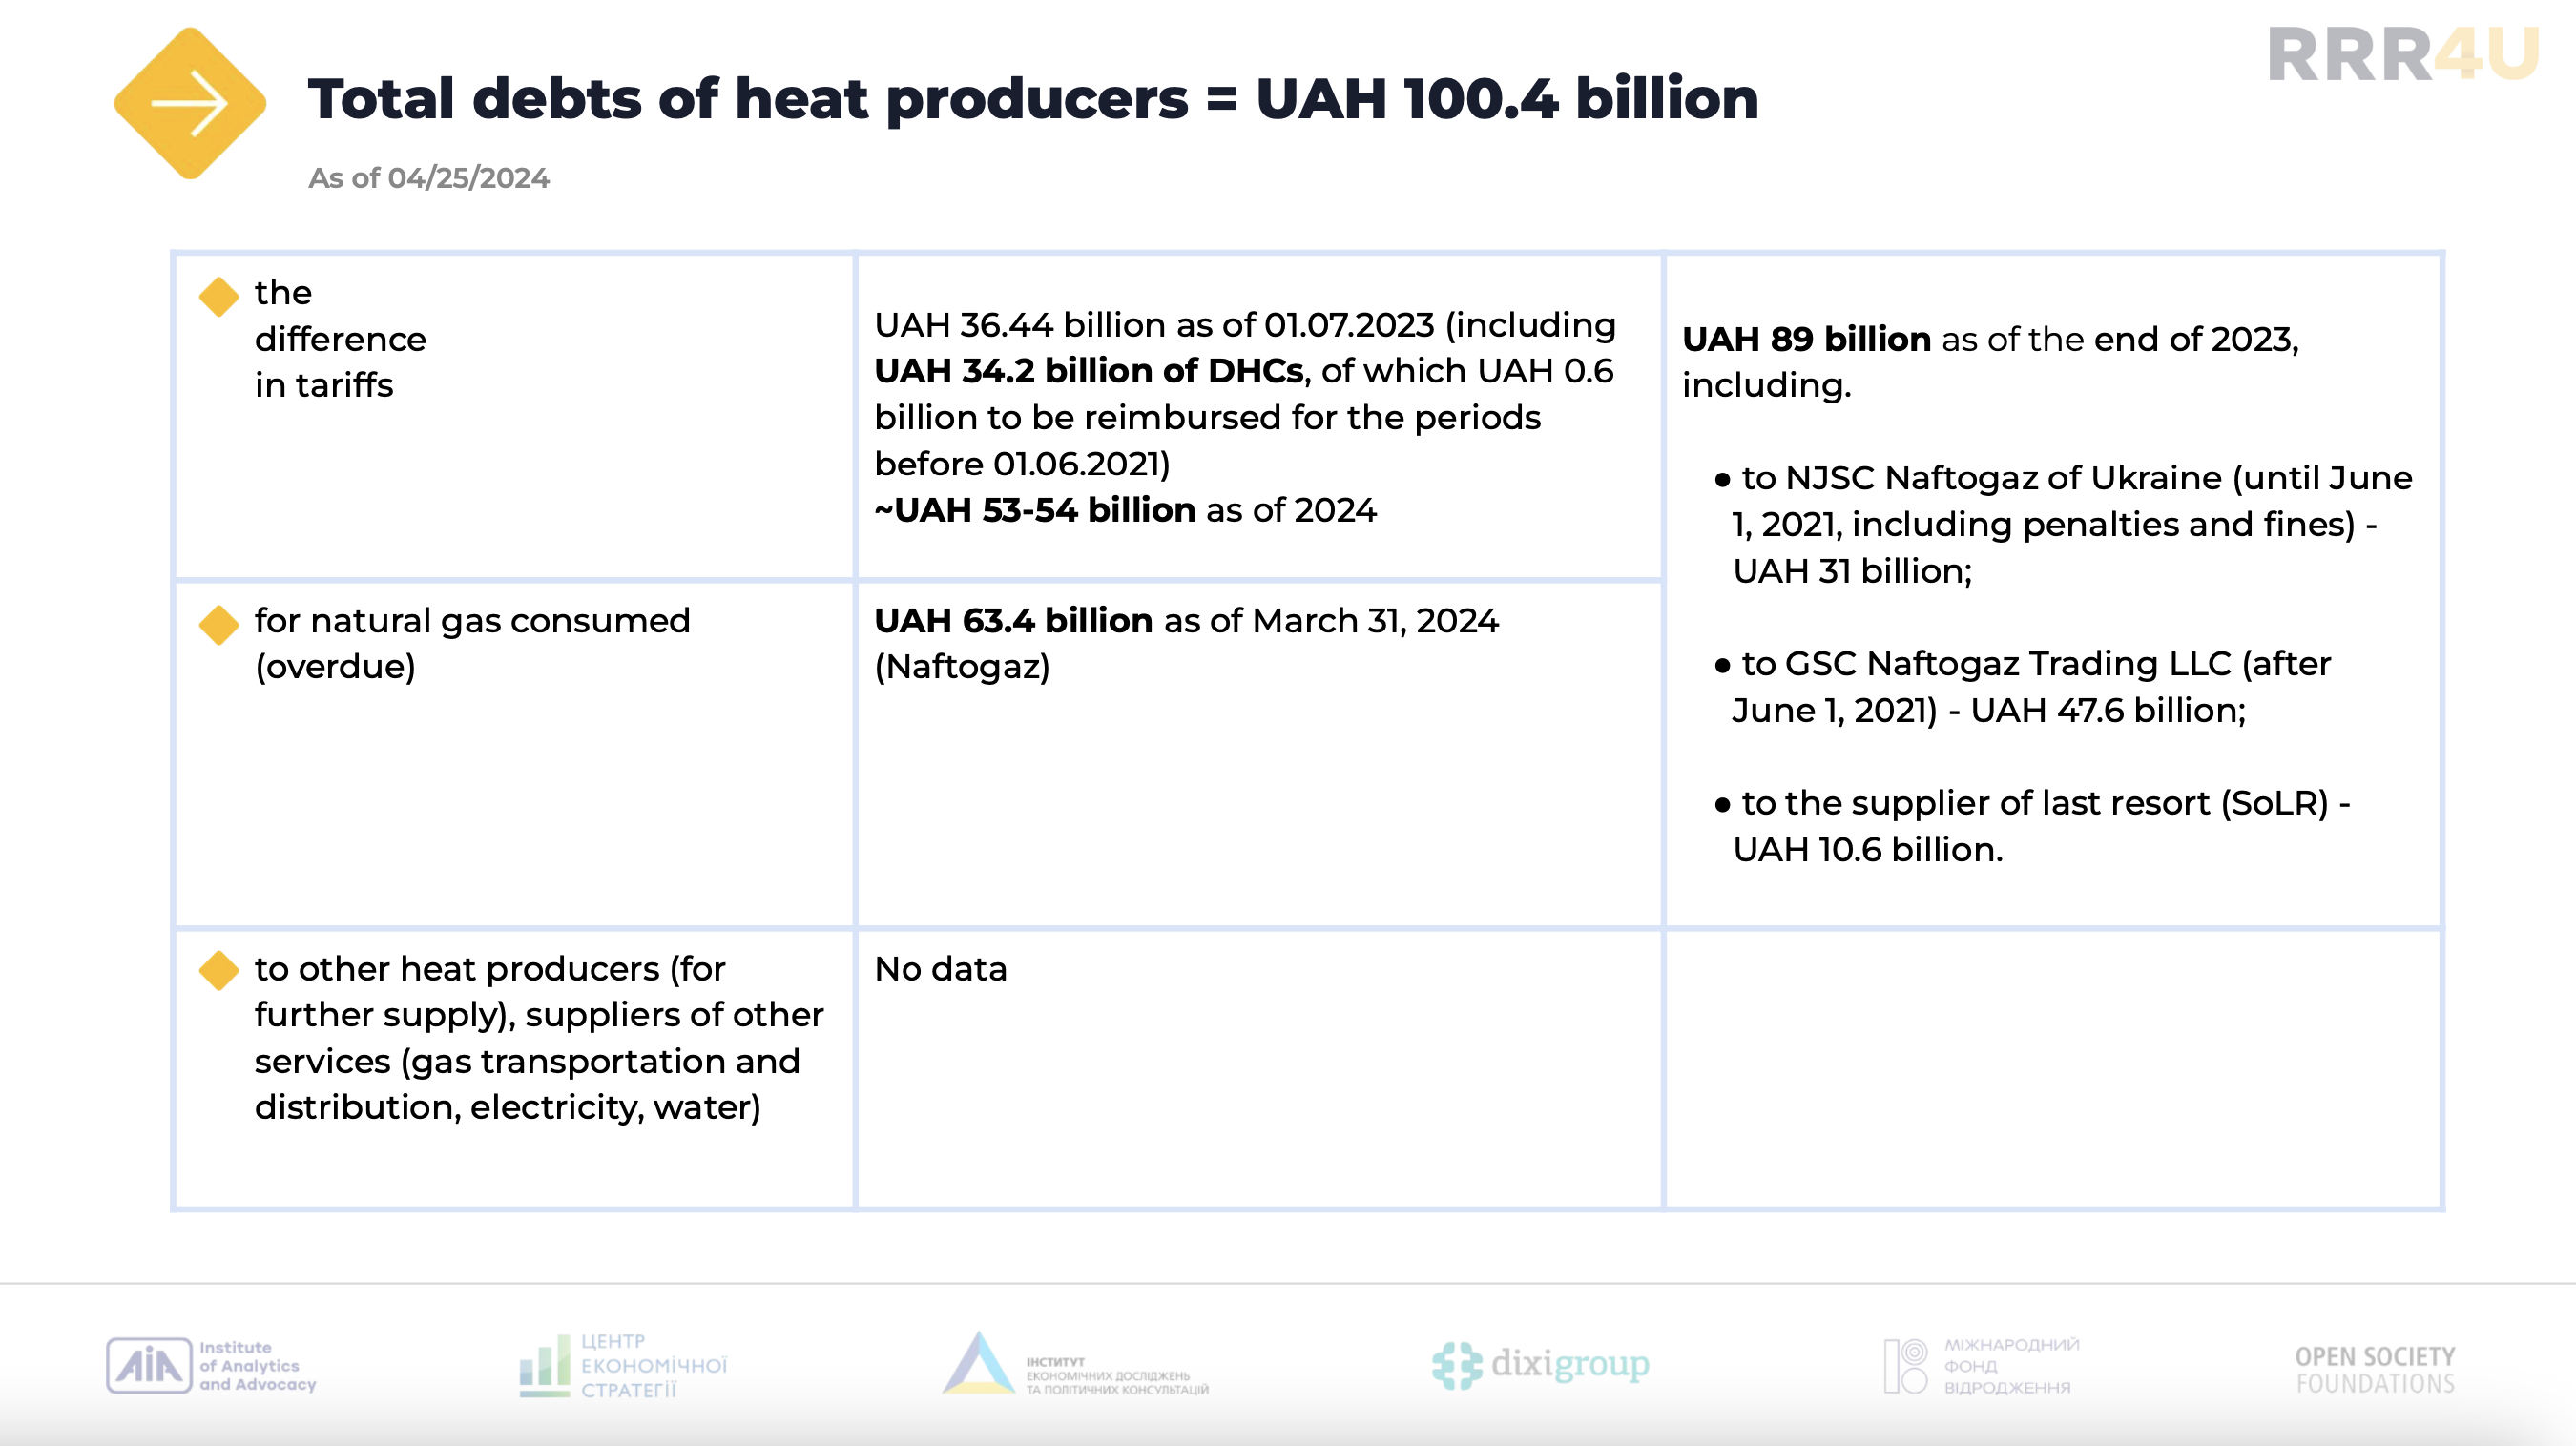Click the diamond bullet beside natural gas consumed

click(x=218, y=624)
